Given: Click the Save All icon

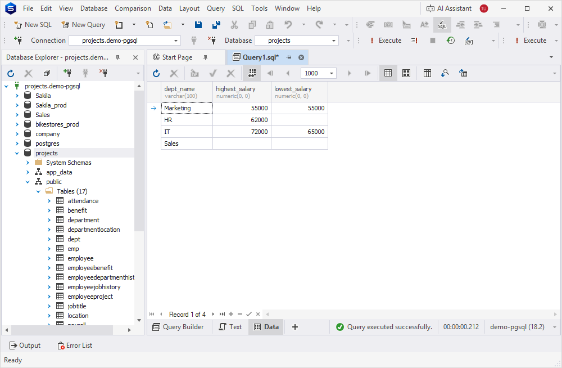Looking at the screenshot, I should tap(216, 25).
